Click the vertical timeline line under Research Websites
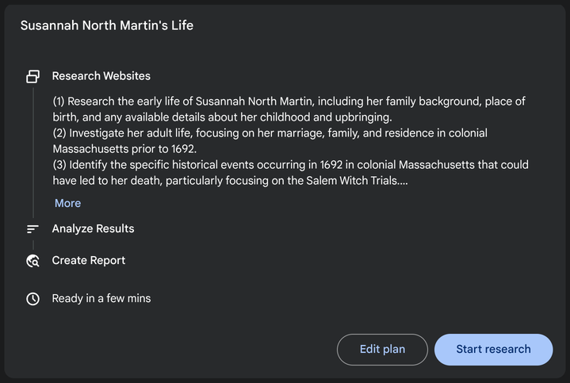This screenshot has height=383, width=570. [33, 151]
